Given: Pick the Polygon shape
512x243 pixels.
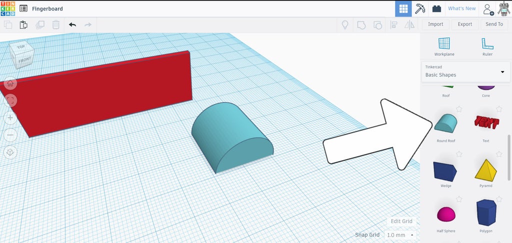Looking at the screenshot, I should coord(486,213).
